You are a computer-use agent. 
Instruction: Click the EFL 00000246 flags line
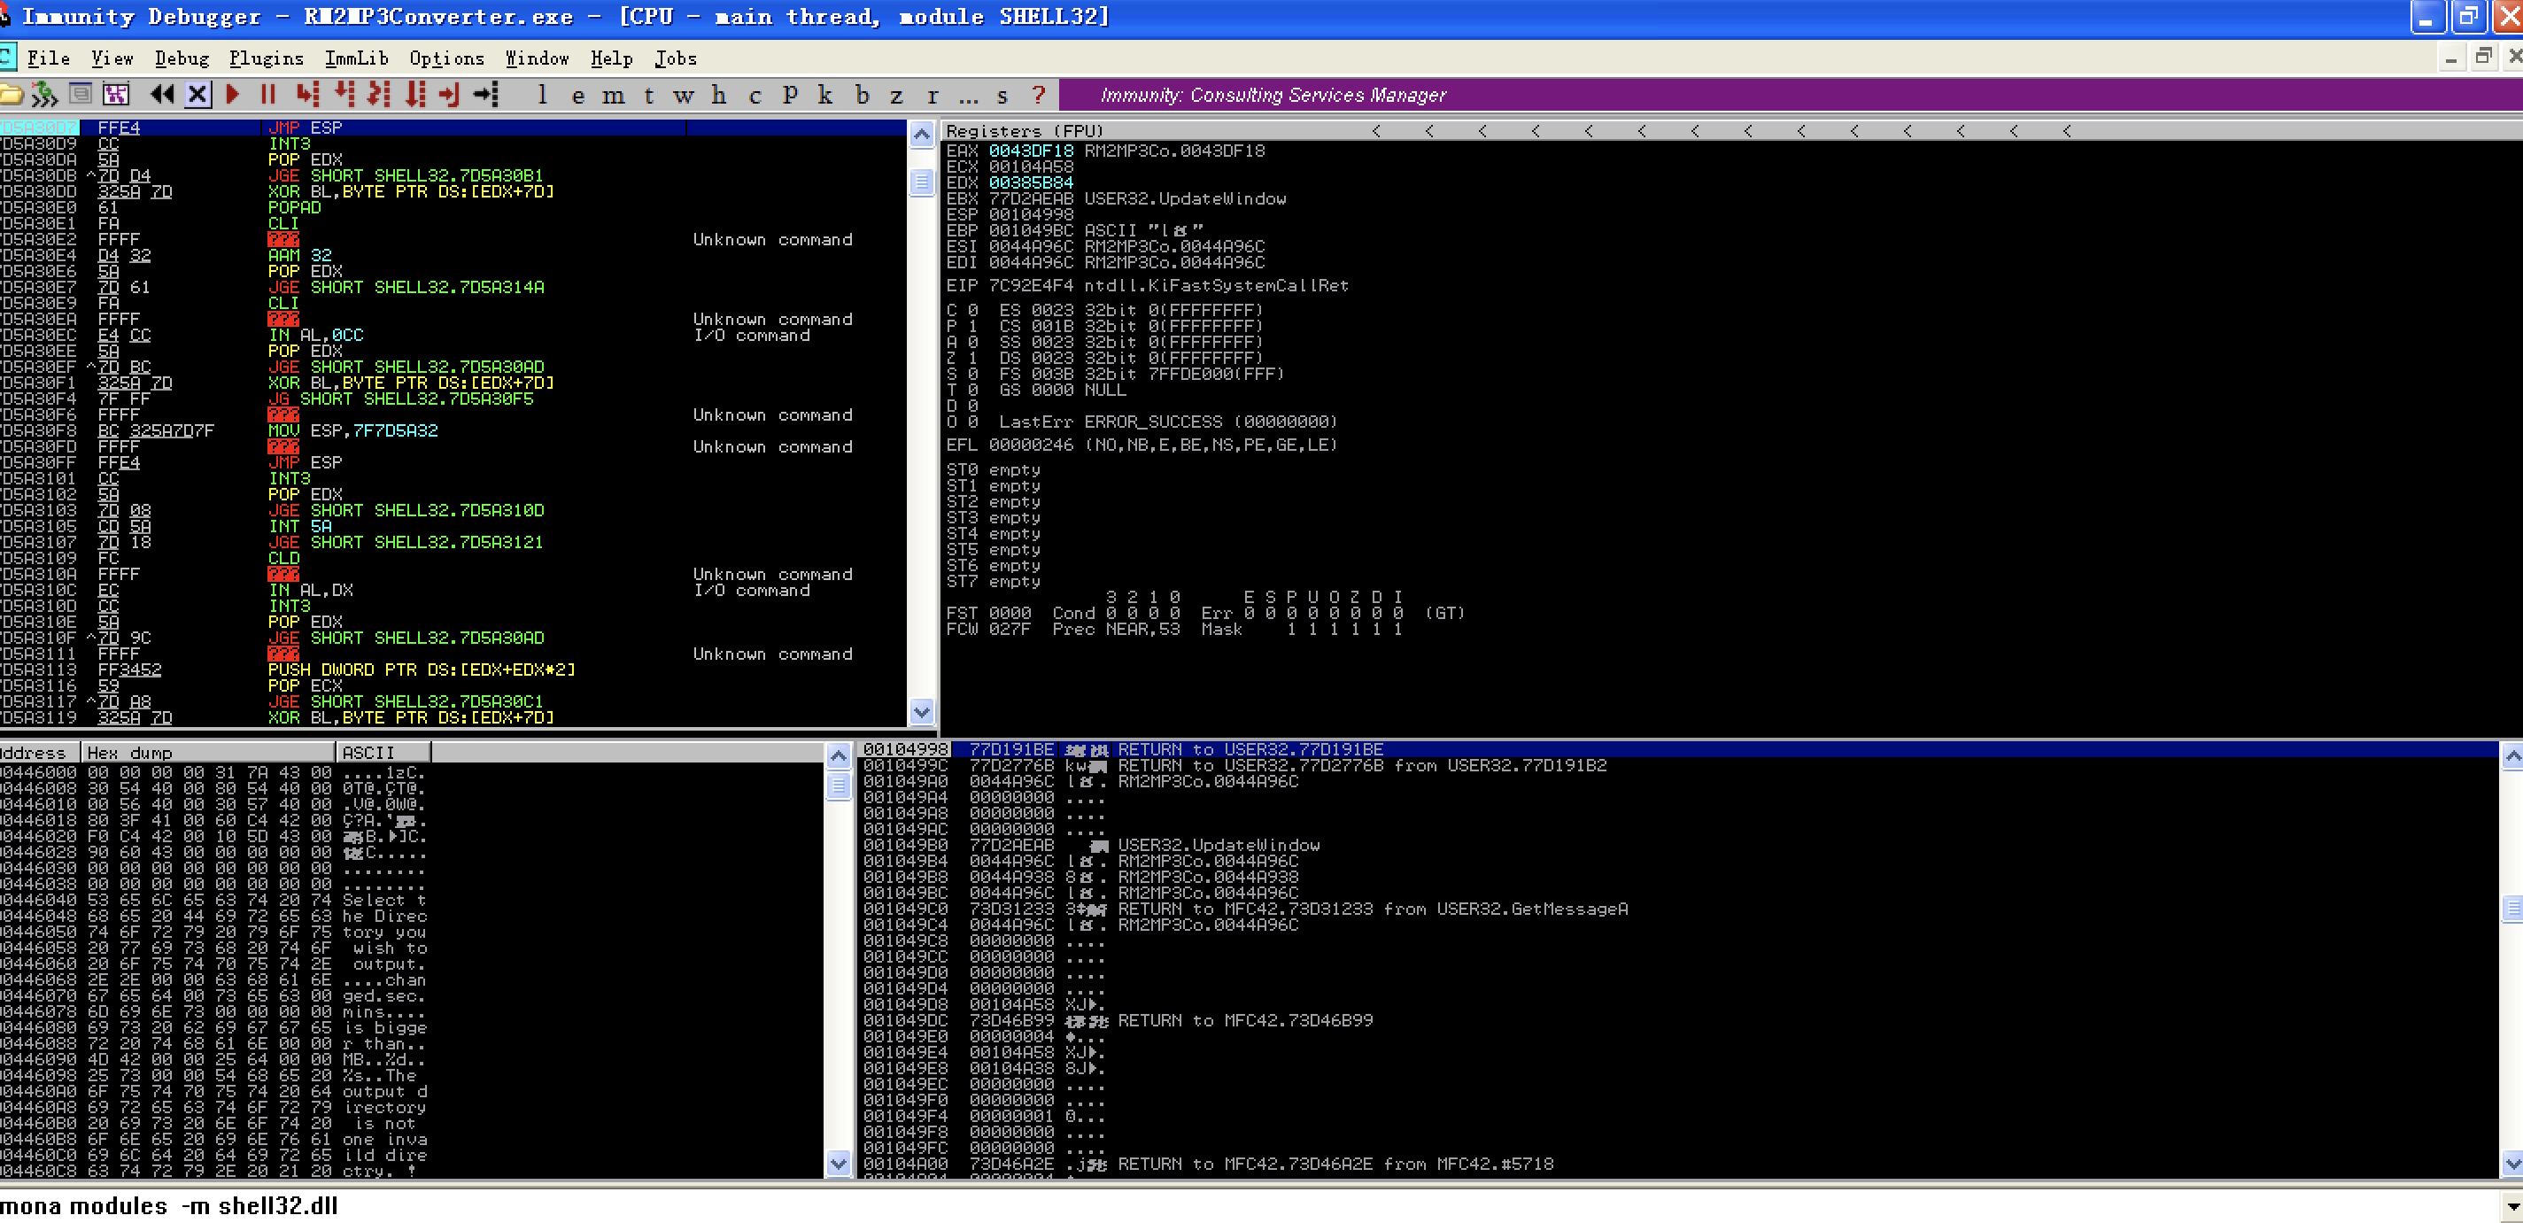1142,445
